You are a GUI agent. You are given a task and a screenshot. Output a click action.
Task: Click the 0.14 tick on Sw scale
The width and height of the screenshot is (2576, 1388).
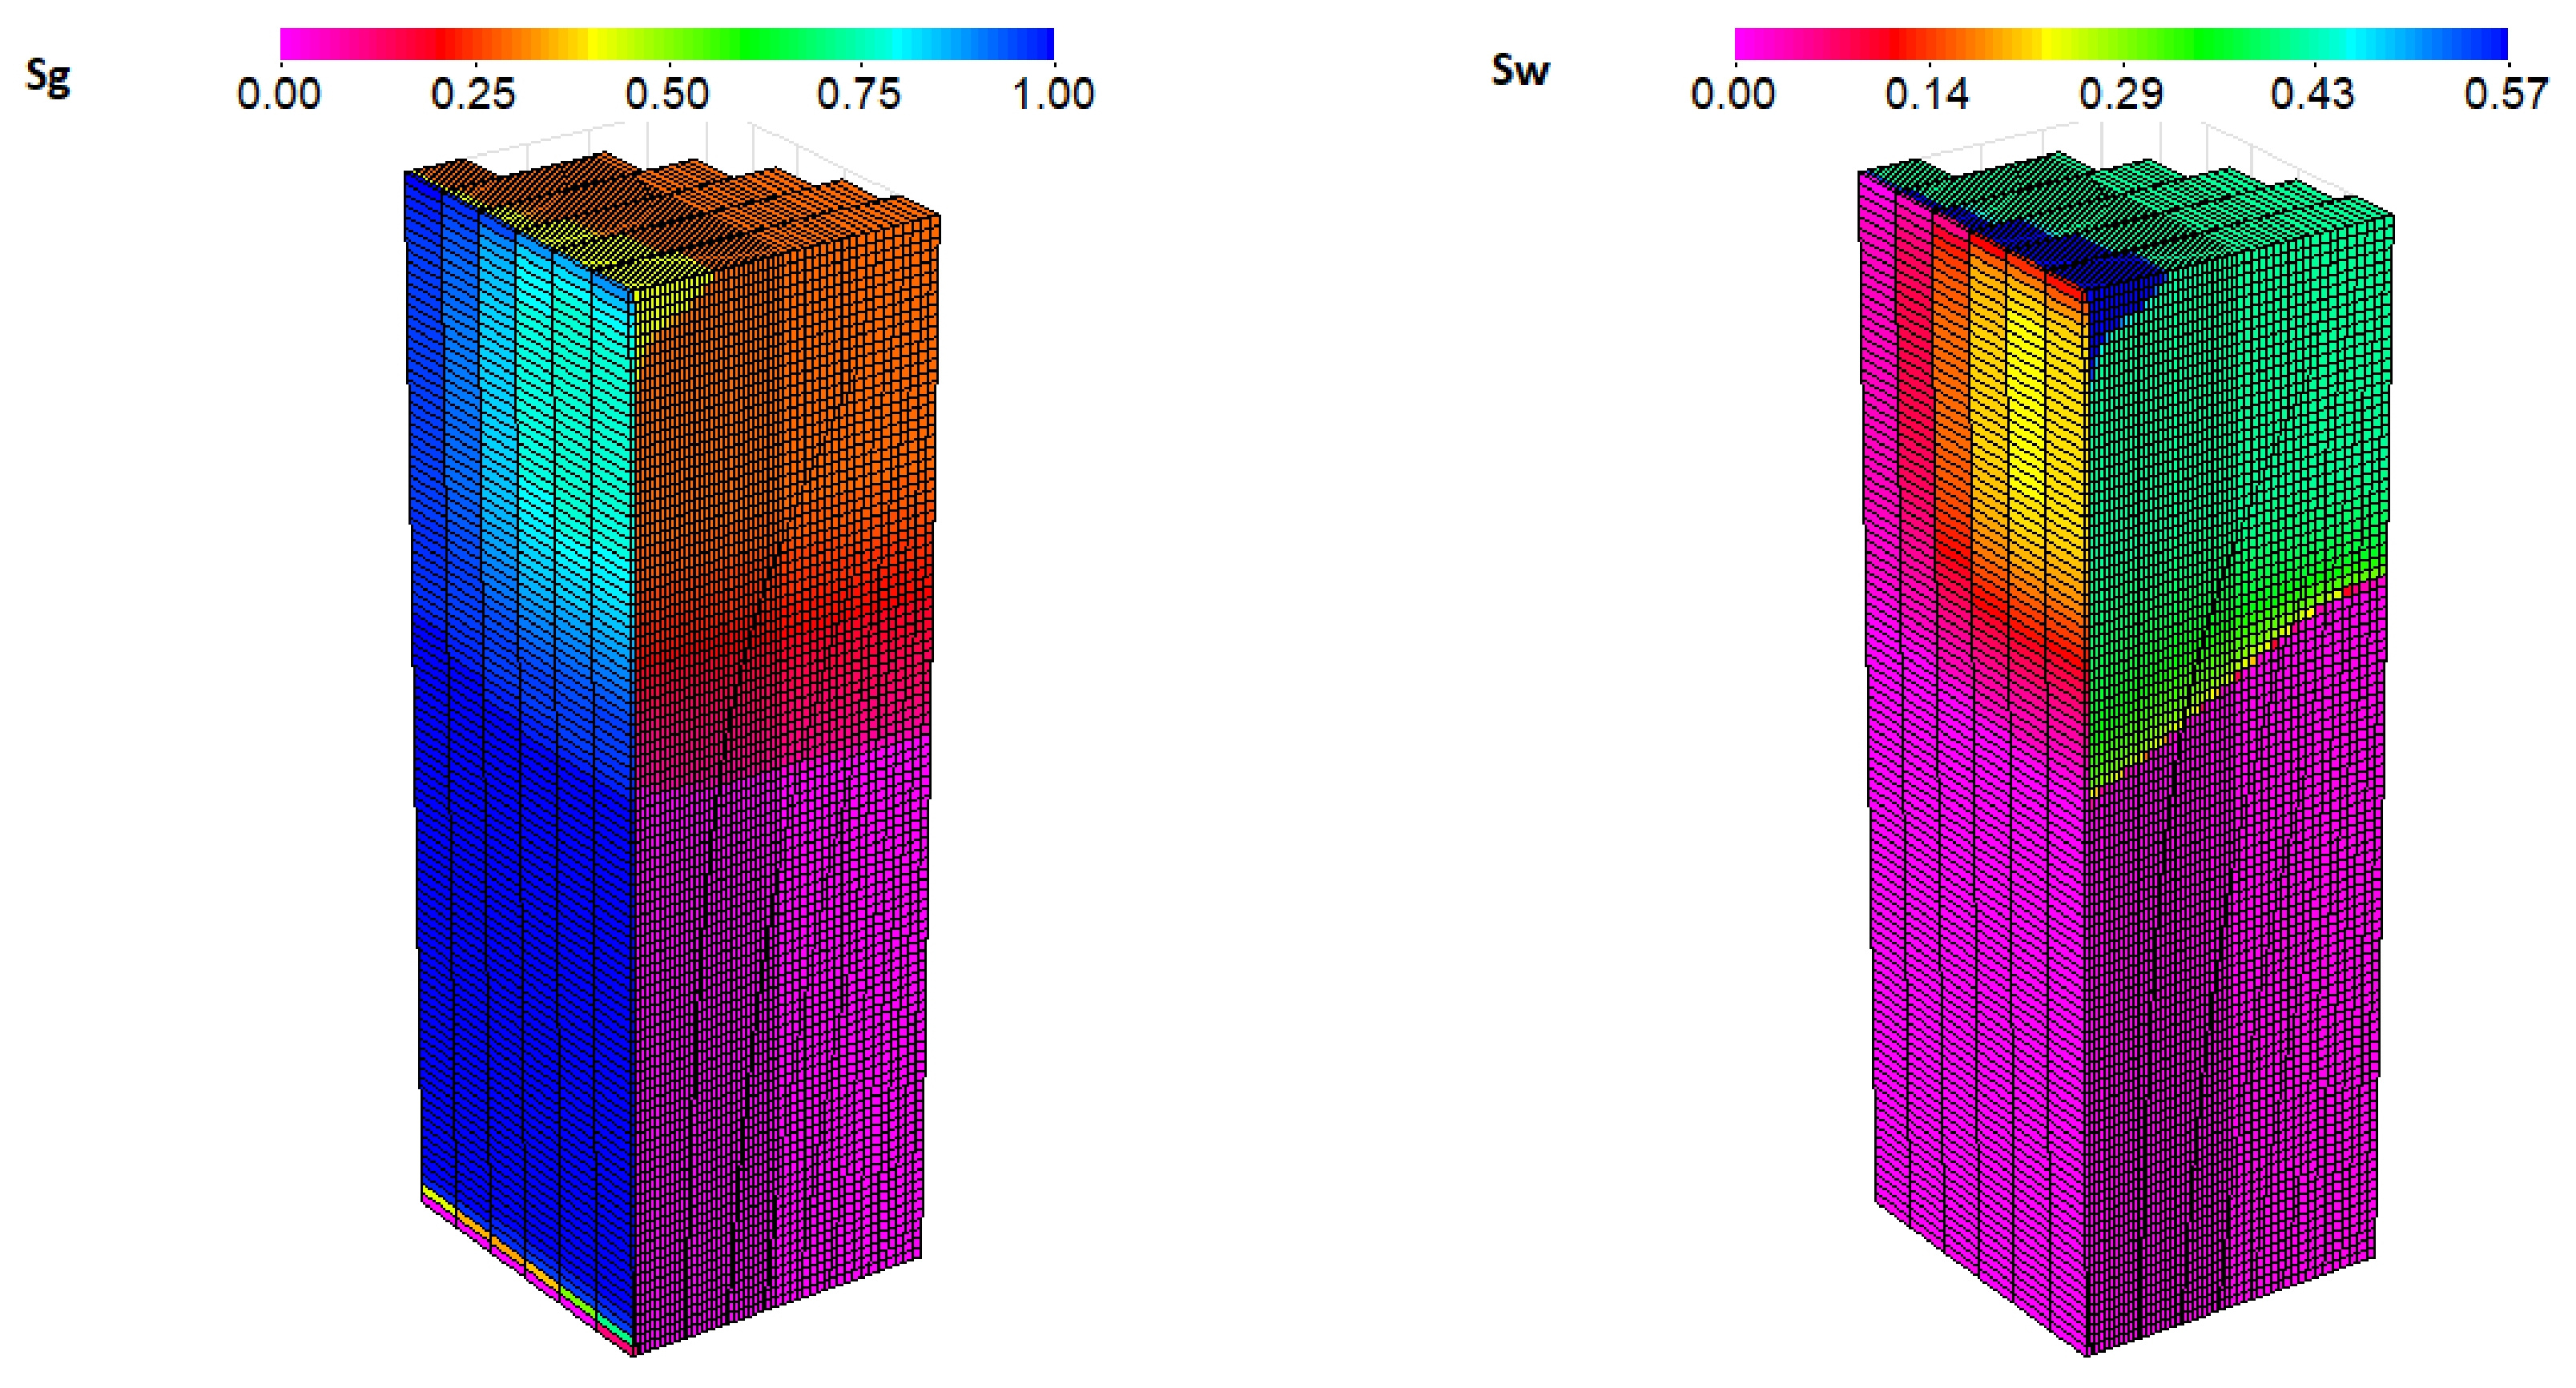(1926, 94)
